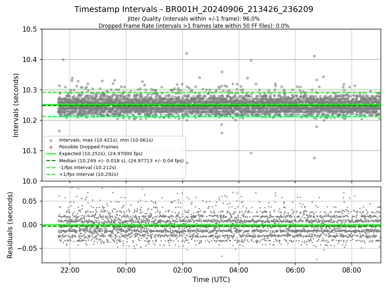
Task: Click the 'Intervals (seconds)' y-axis label
Action: [16, 105]
